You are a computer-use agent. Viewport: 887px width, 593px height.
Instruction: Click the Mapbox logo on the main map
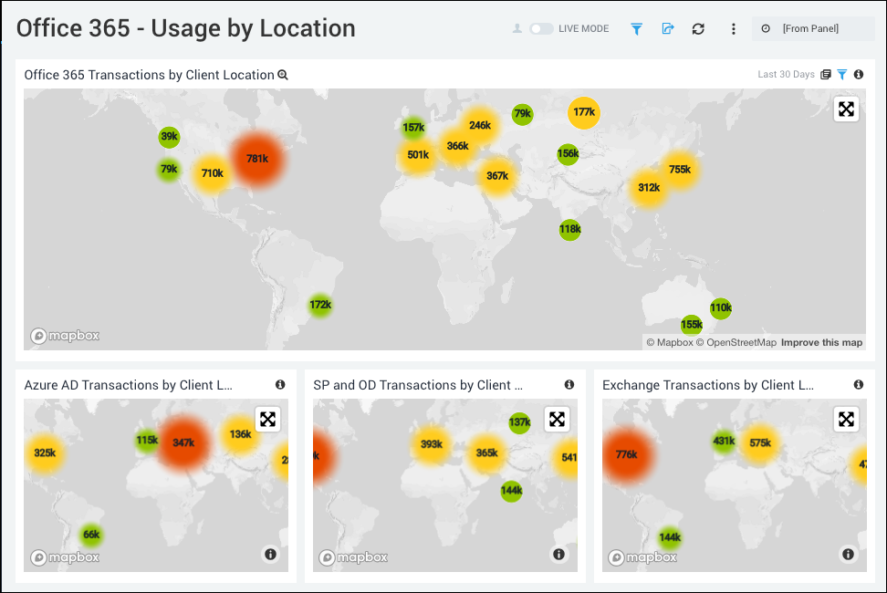(x=64, y=335)
